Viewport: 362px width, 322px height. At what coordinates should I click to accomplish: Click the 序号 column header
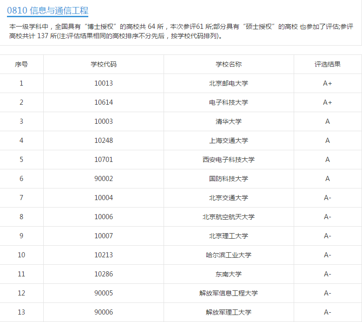(21, 64)
